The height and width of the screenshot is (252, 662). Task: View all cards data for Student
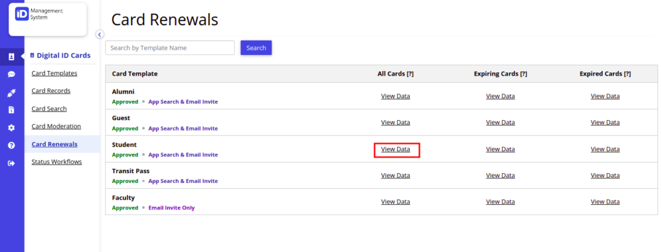396,149
